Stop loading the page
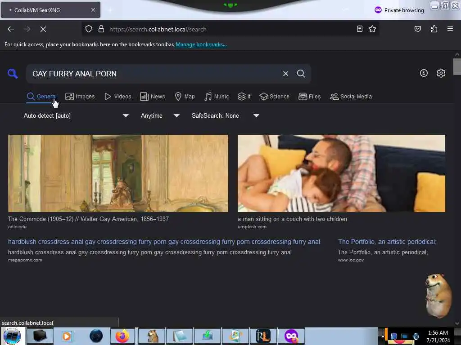The image size is (461, 345). pos(43,29)
